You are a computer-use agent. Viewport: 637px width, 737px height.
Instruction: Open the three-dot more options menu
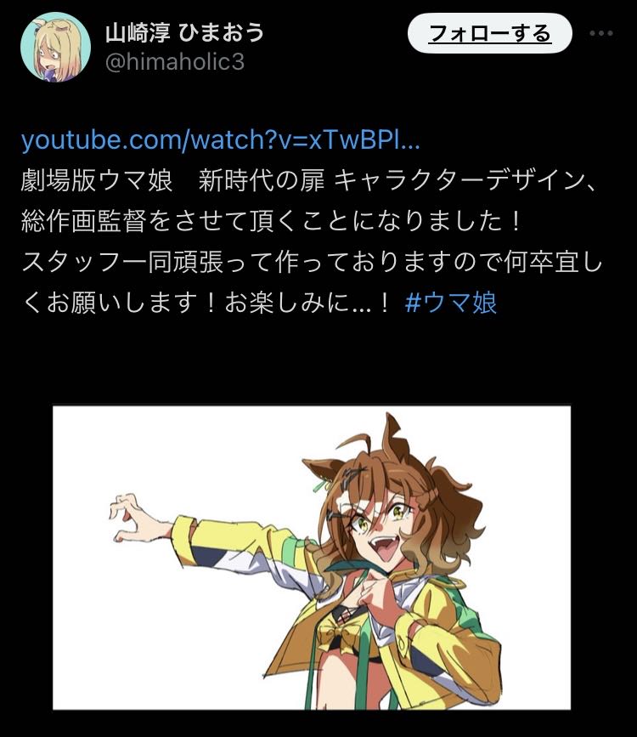click(600, 33)
